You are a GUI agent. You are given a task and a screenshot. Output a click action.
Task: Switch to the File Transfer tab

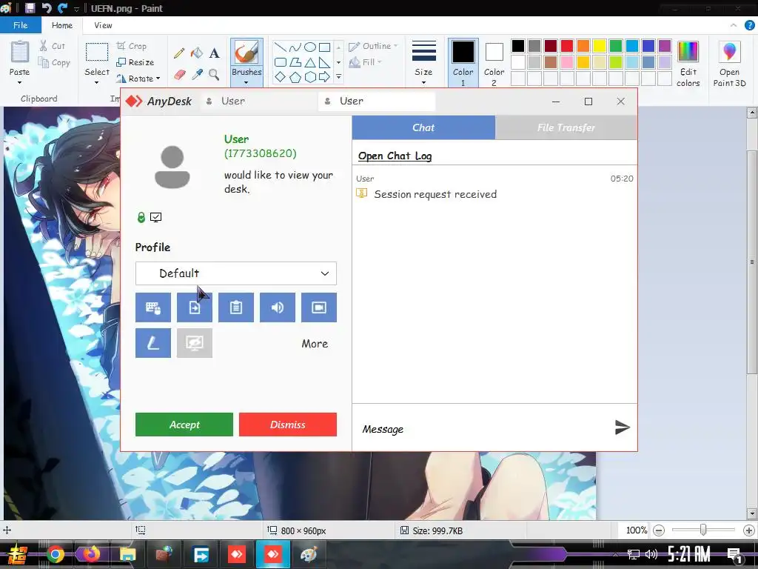pos(566,127)
